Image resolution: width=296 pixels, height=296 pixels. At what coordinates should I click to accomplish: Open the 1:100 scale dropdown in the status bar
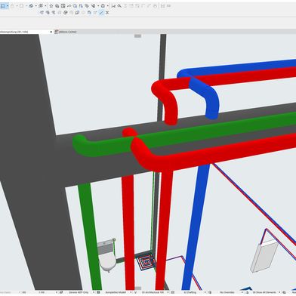(47, 292)
